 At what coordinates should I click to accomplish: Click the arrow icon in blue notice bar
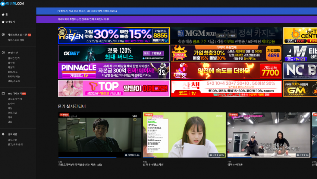pos(116,11)
